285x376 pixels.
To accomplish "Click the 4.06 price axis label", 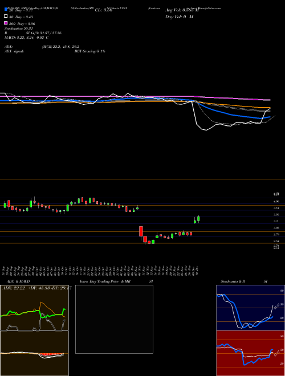I will (x=276, y=202).
